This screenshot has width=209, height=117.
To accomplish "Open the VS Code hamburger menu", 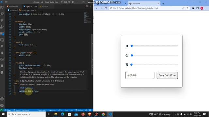I will (6, 2).
